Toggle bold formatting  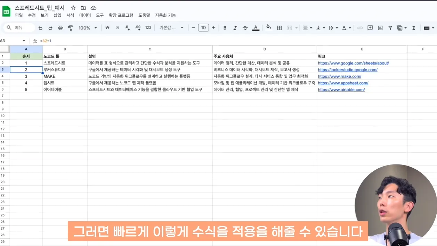coord(225,28)
